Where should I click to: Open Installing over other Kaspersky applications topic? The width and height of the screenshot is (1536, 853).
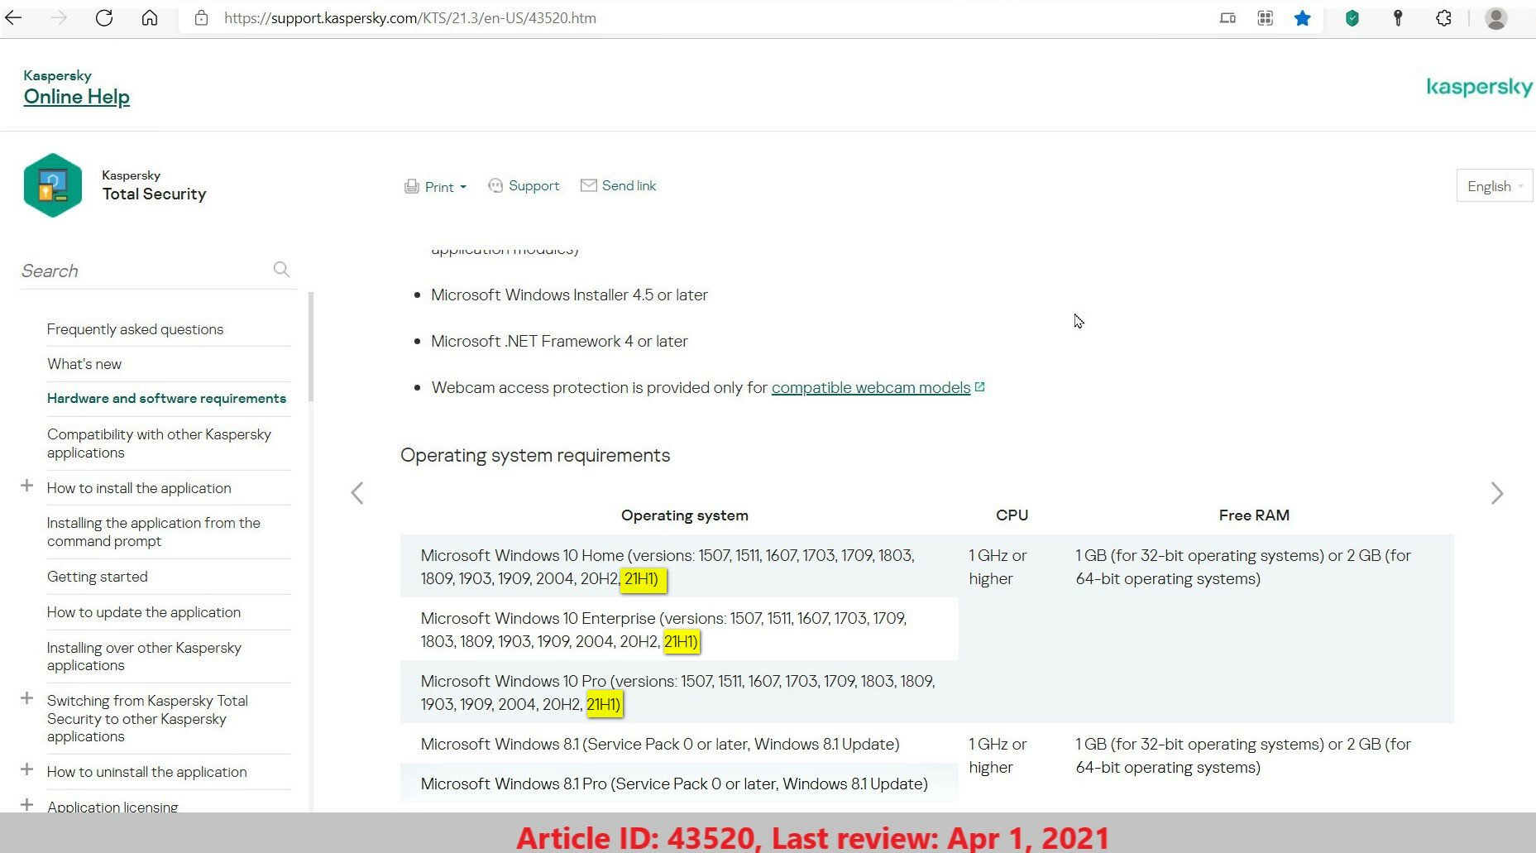click(144, 656)
